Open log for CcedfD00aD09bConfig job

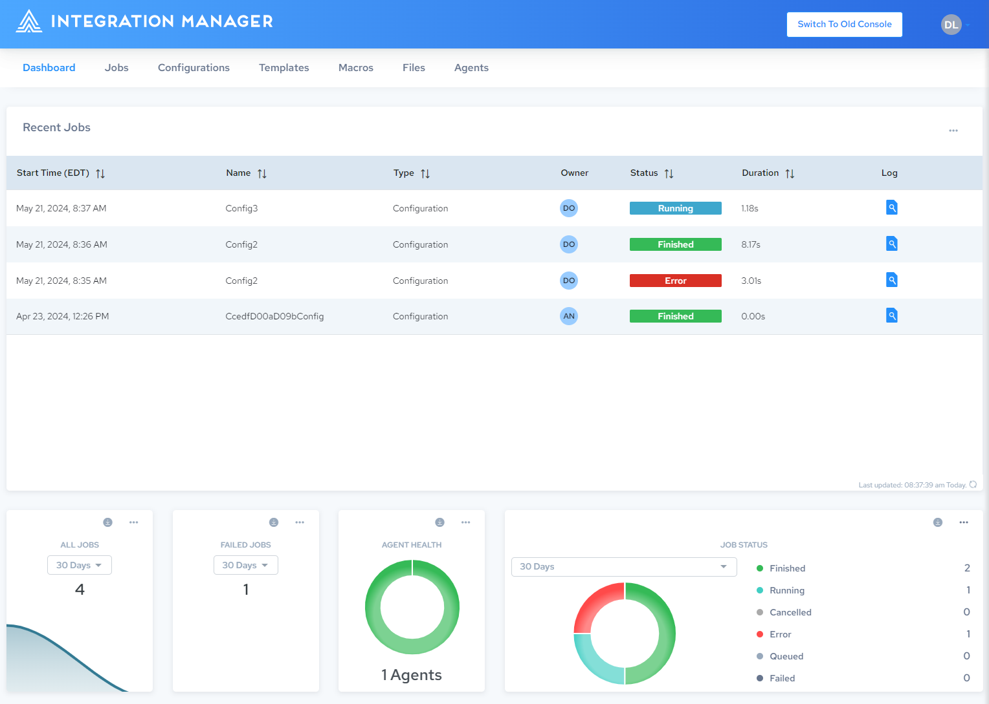[x=892, y=315]
